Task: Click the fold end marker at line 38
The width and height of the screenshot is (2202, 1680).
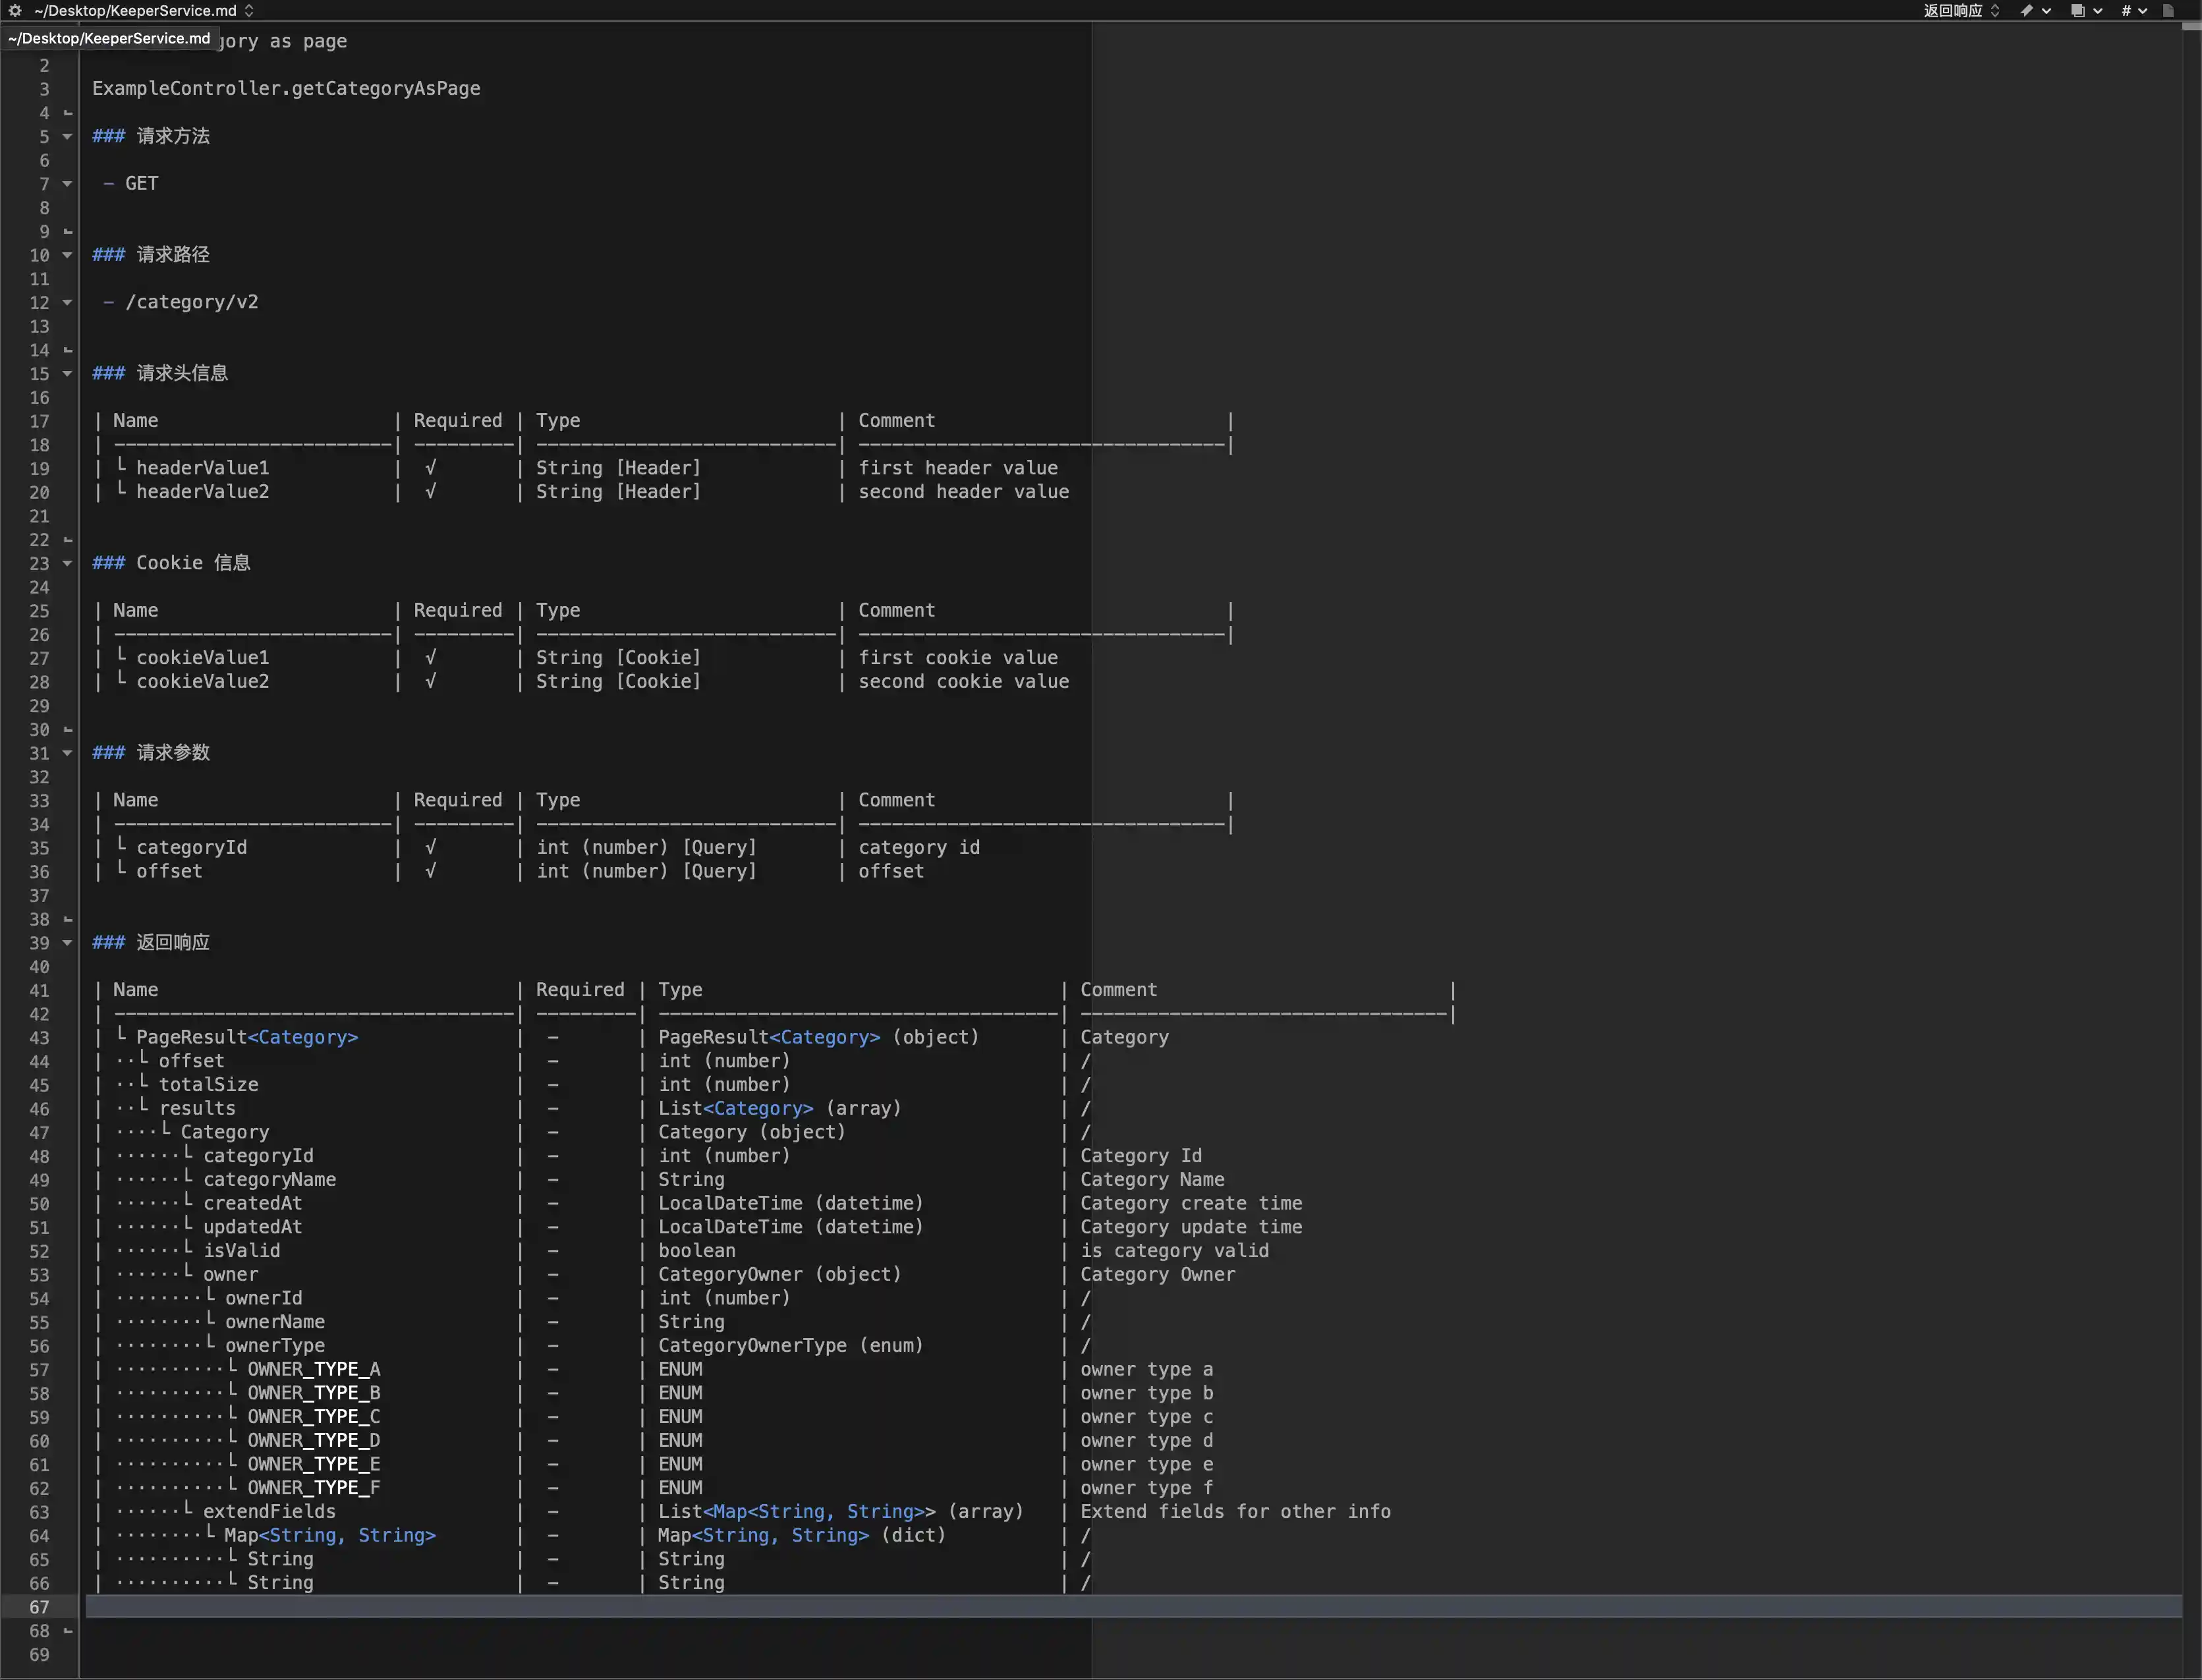Action: [x=67, y=919]
